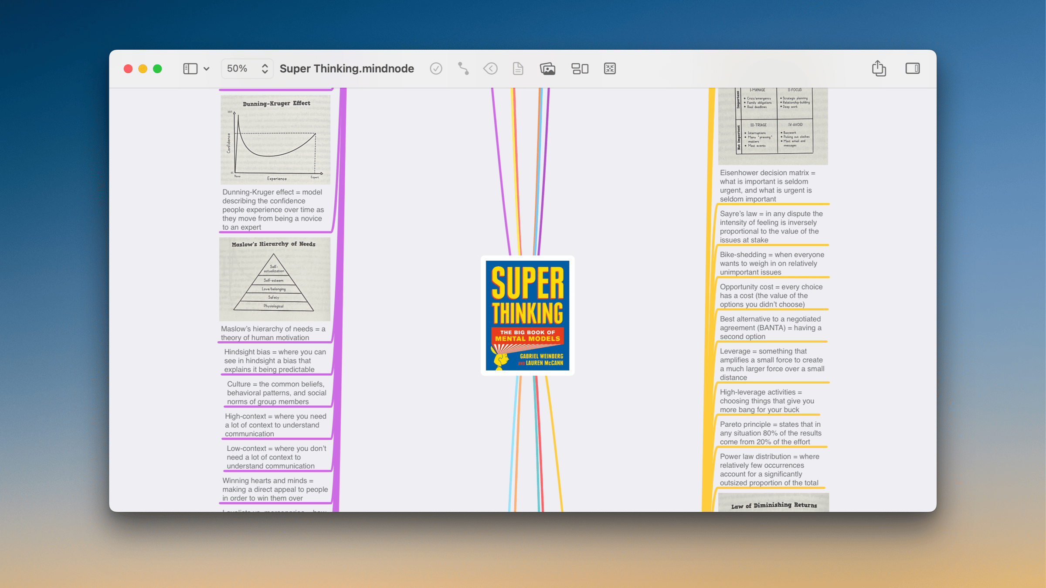Select the 'Hindsight bias' node
The height and width of the screenshot is (588, 1046).
pos(275,360)
